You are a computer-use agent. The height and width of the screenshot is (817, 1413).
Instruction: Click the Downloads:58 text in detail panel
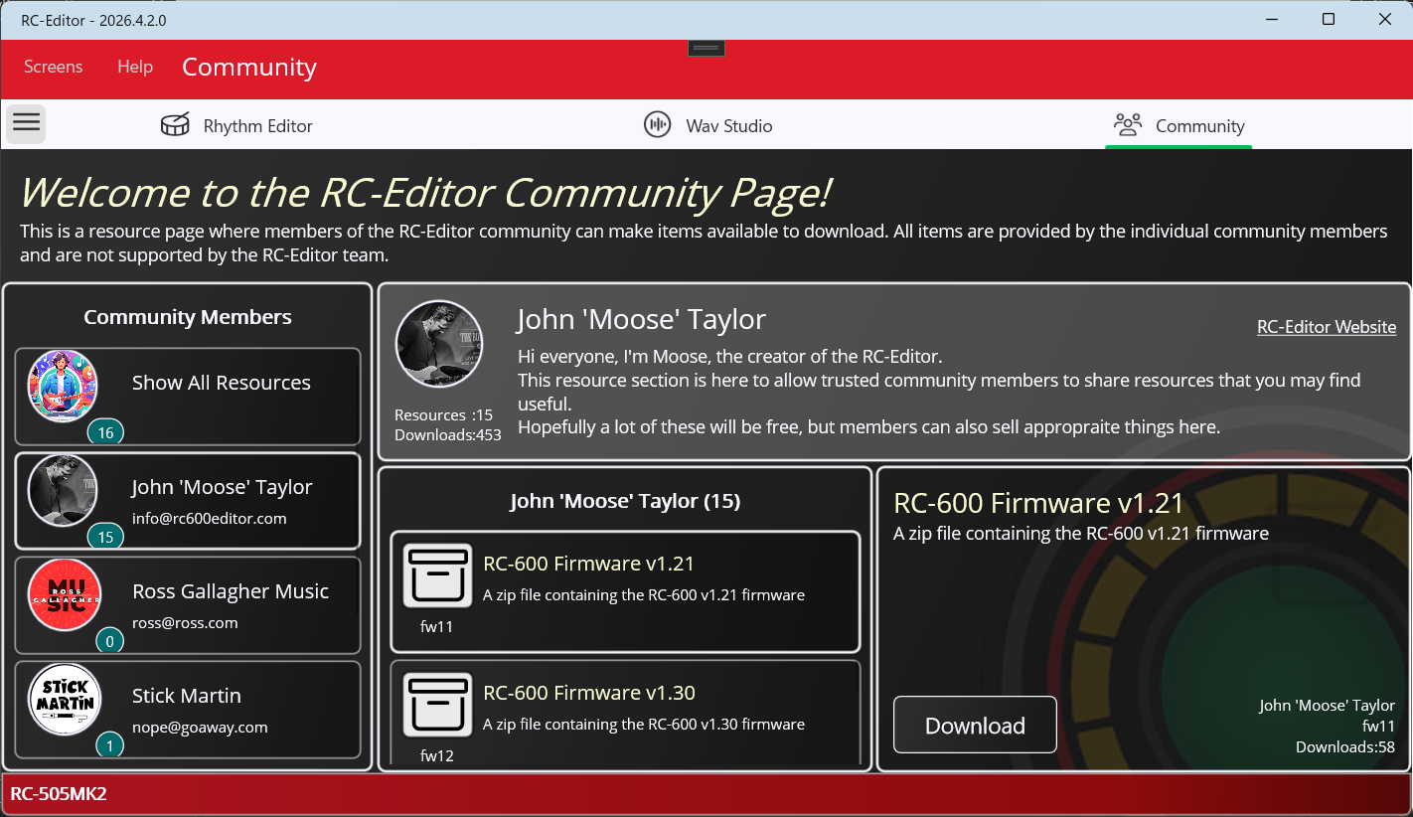click(x=1345, y=746)
